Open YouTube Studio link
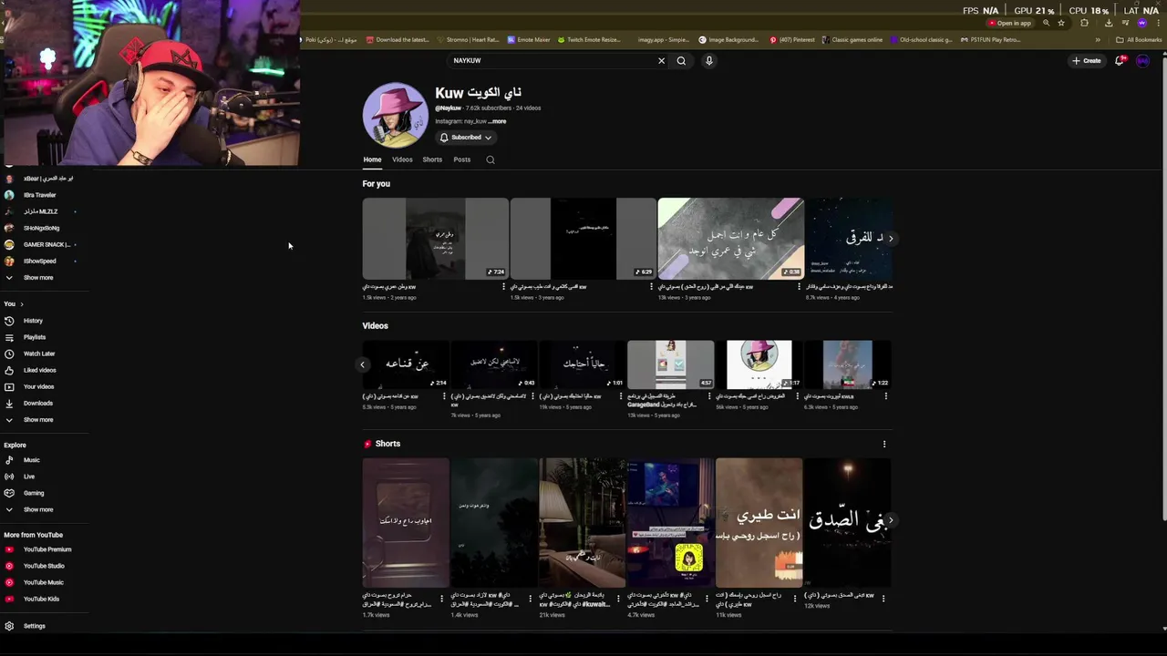 click(44, 566)
